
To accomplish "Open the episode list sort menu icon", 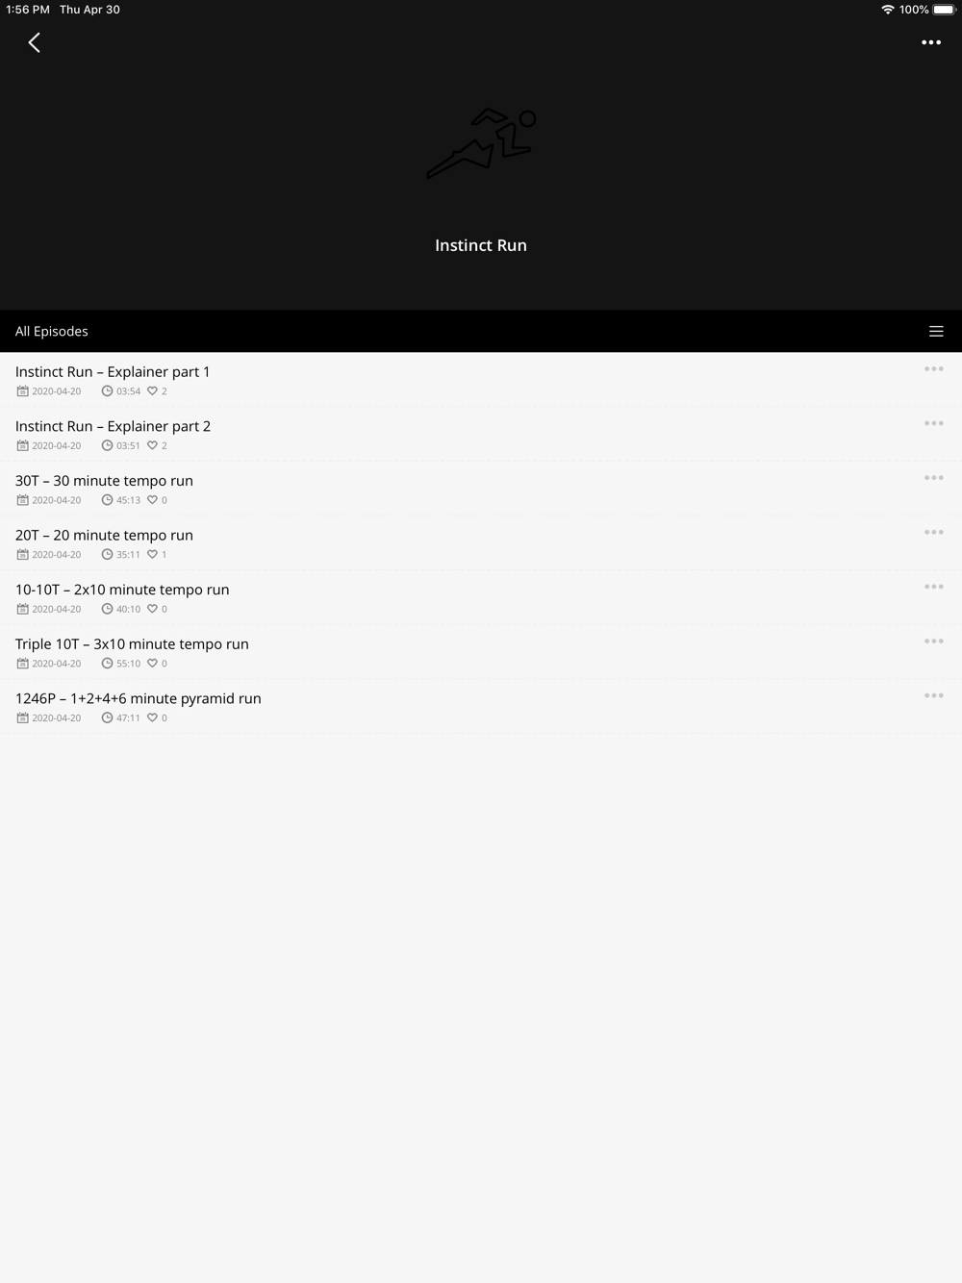I will [936, 331].
